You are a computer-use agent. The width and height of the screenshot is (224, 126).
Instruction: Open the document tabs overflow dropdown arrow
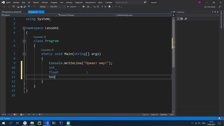171,12
